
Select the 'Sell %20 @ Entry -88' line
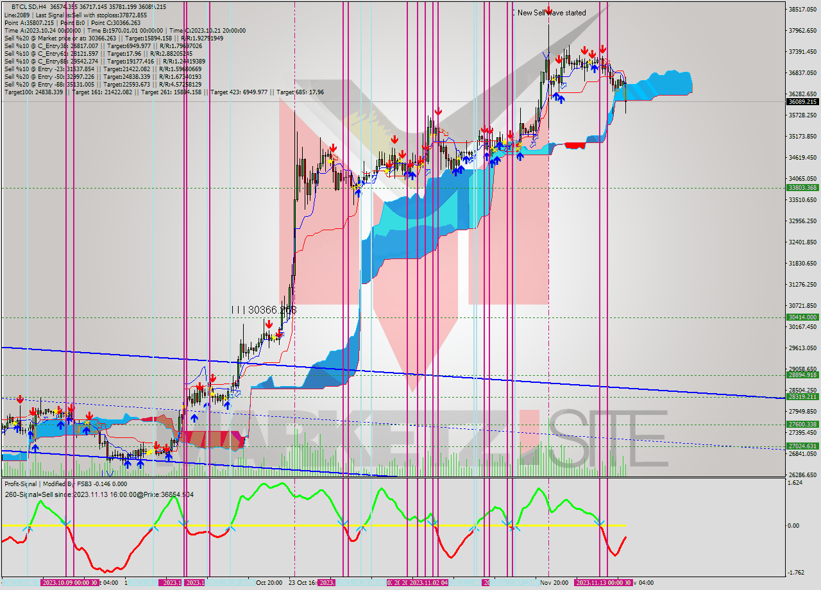103,84
